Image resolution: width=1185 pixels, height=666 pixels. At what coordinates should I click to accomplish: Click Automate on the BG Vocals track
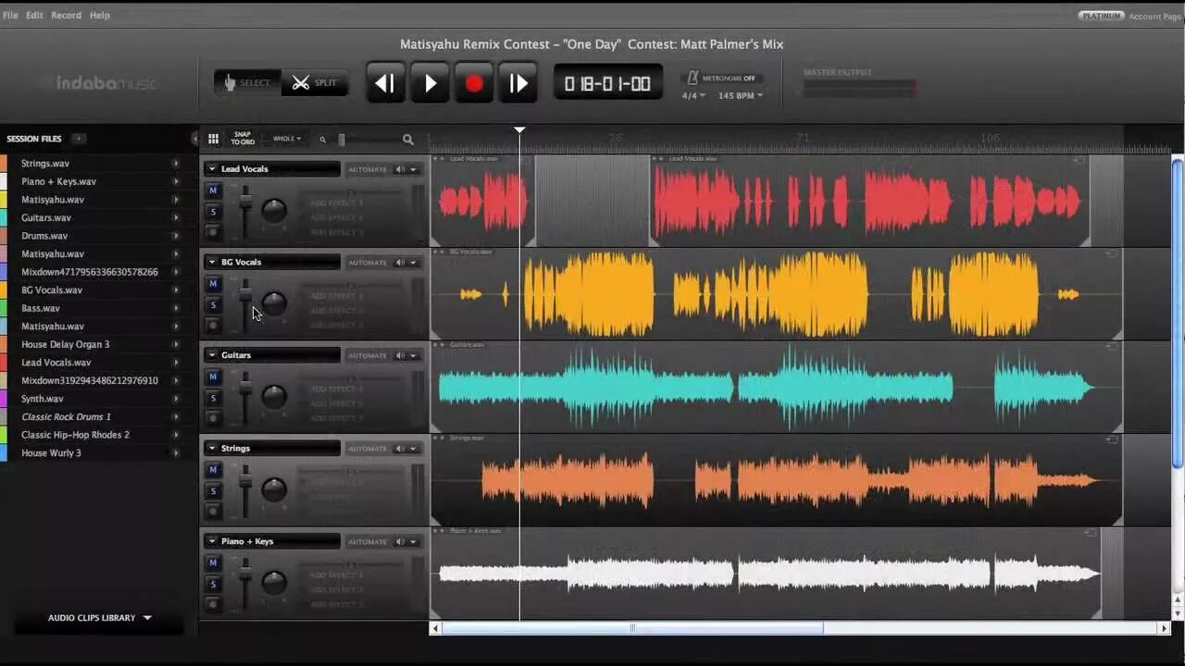point(368,263)
